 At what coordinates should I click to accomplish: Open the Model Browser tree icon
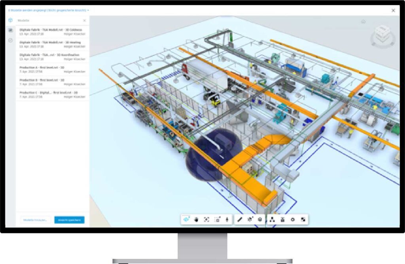[273, 220]
